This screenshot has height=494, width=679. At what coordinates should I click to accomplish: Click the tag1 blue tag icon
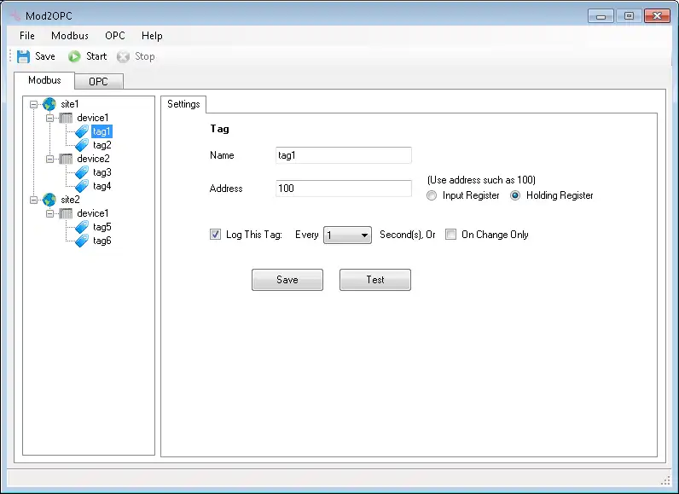click(x=82, y=131)
